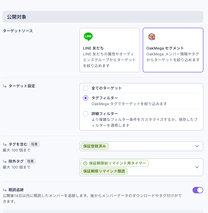Click the arrow icon beside 既読追跡

point(5,190)
